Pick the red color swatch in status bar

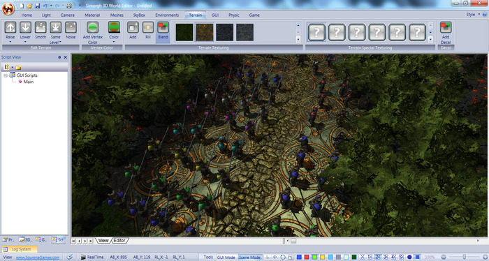pos(307,258)
